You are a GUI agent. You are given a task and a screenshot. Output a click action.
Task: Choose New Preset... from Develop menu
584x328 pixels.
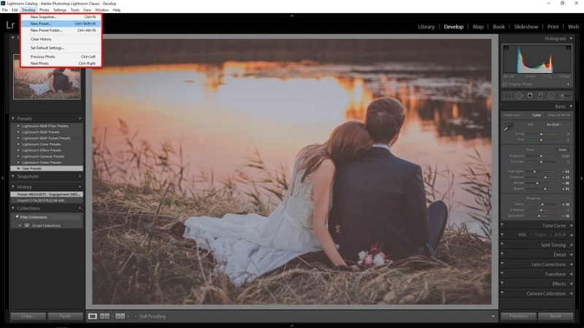click(61, 23)
